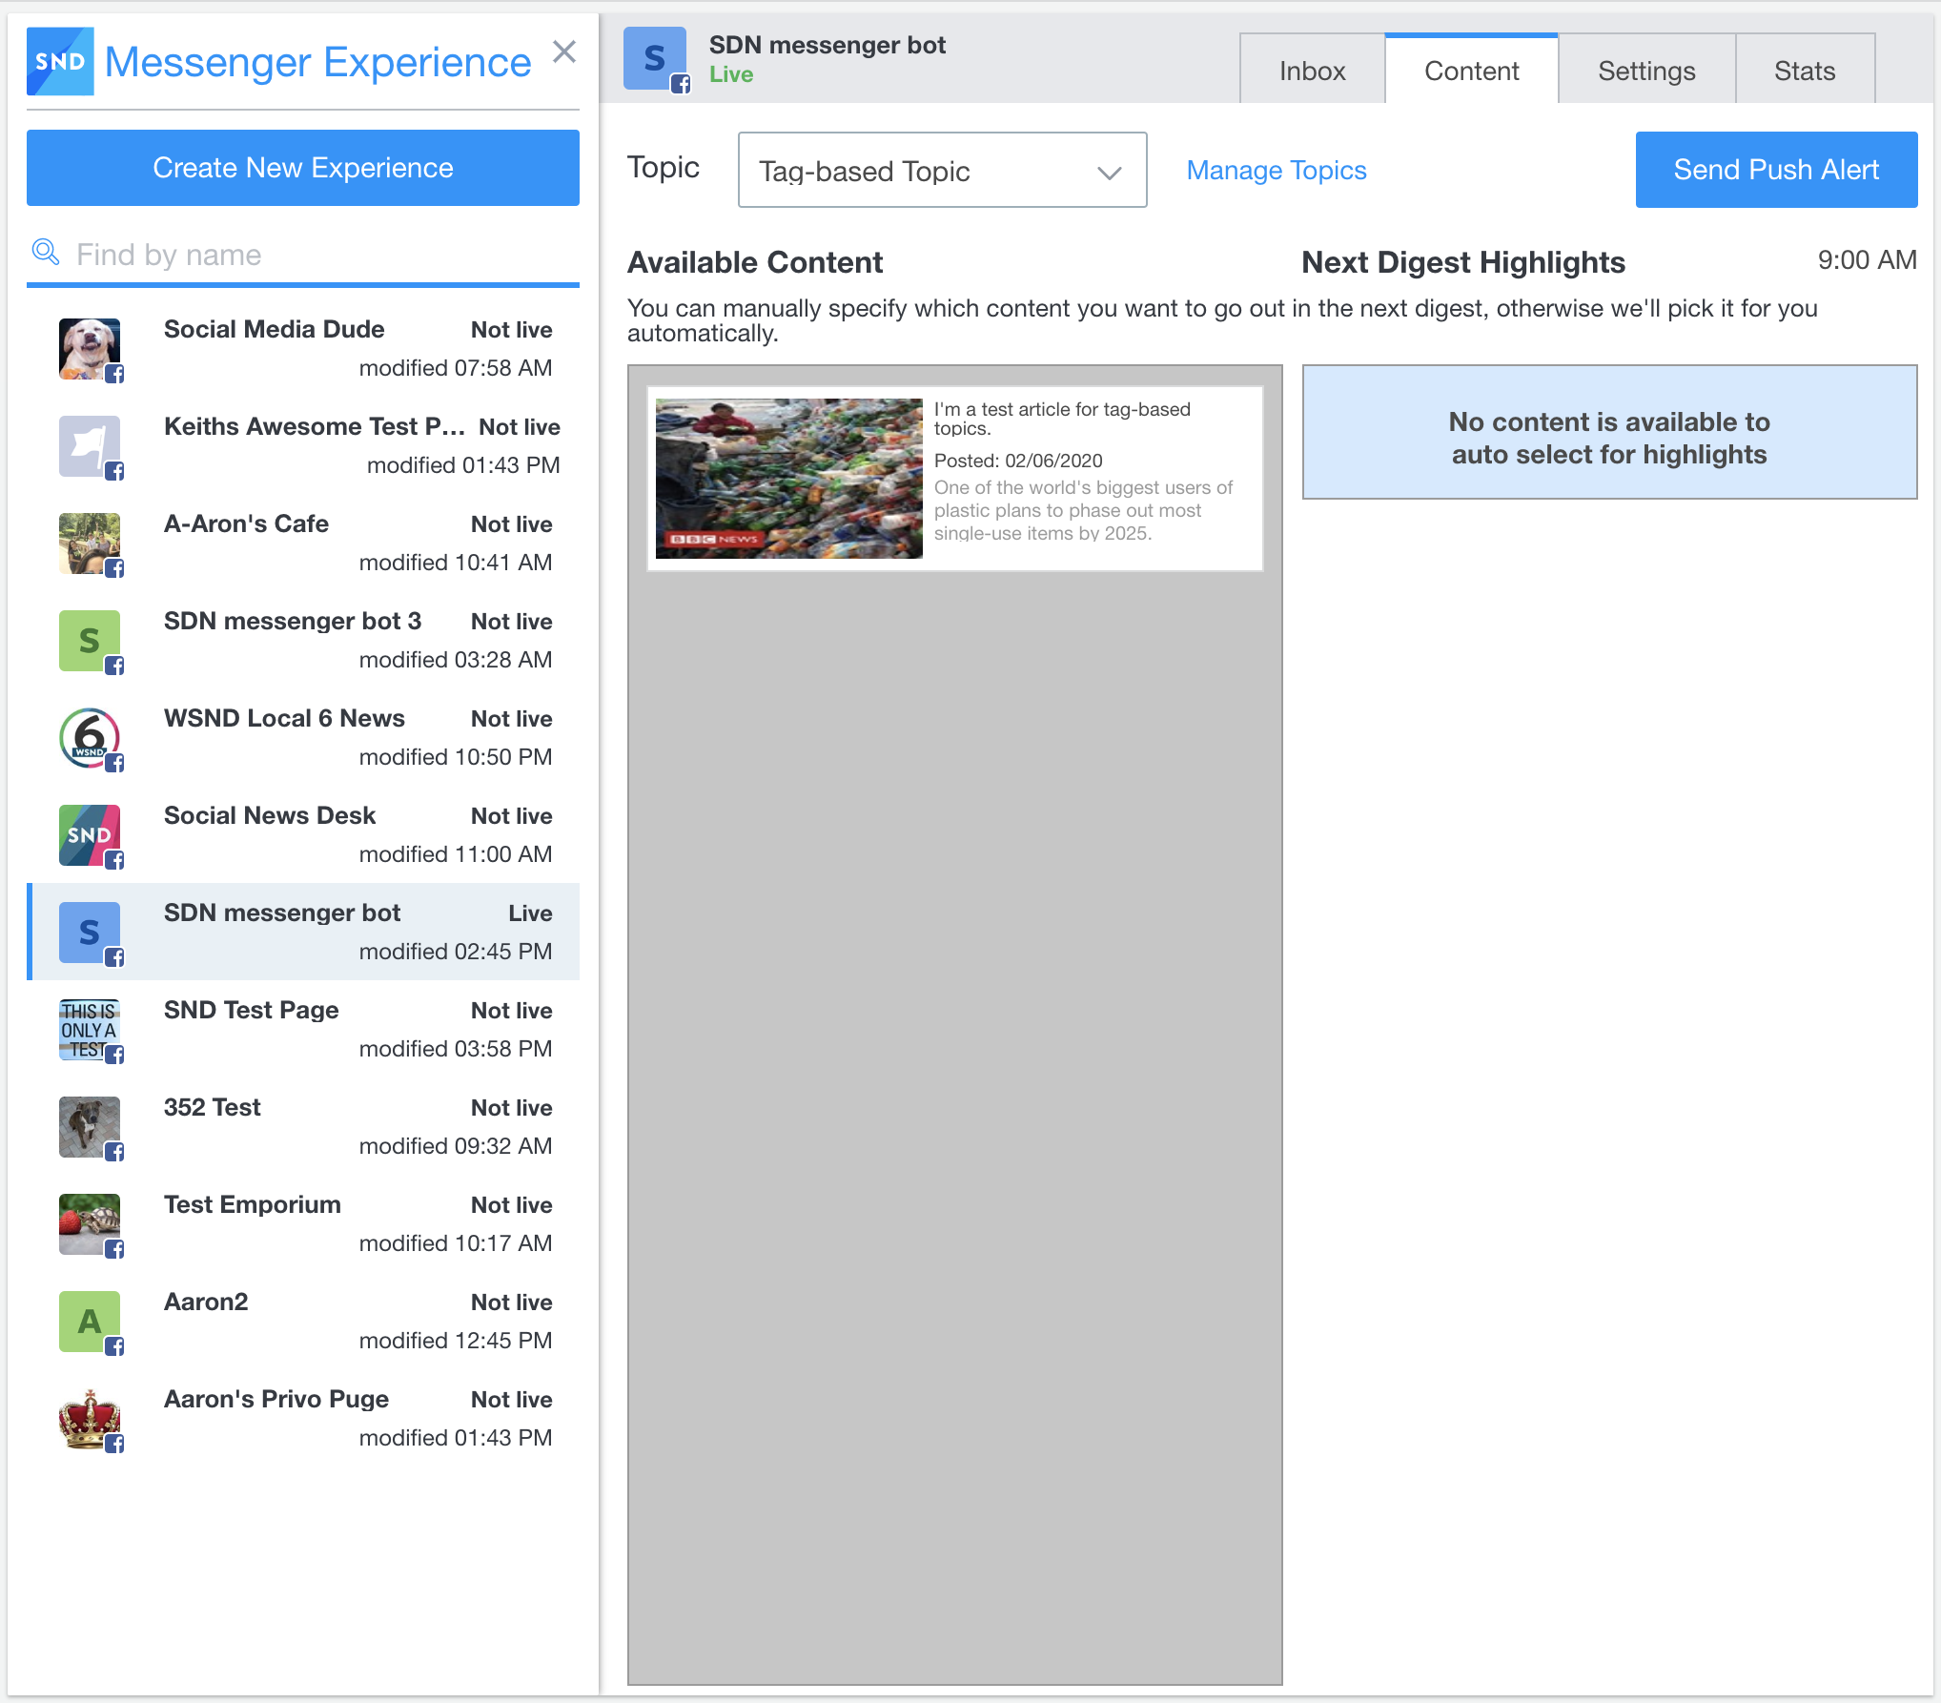Open the Topic dropdown
This screenshot has width=1941, height=1703.
(942, 170)
